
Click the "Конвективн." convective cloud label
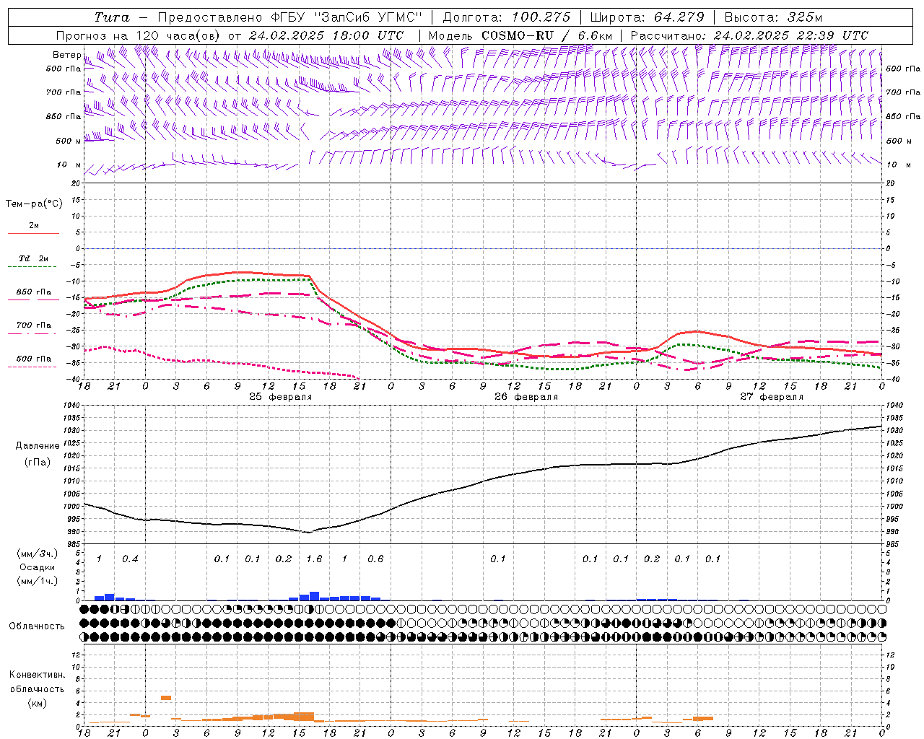pyautogui.click(x=37, y=675)
